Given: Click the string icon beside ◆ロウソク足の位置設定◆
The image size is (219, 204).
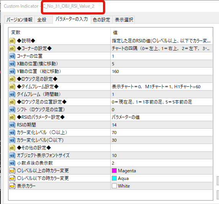Looking at the screenshot, I should coord(12,102).
